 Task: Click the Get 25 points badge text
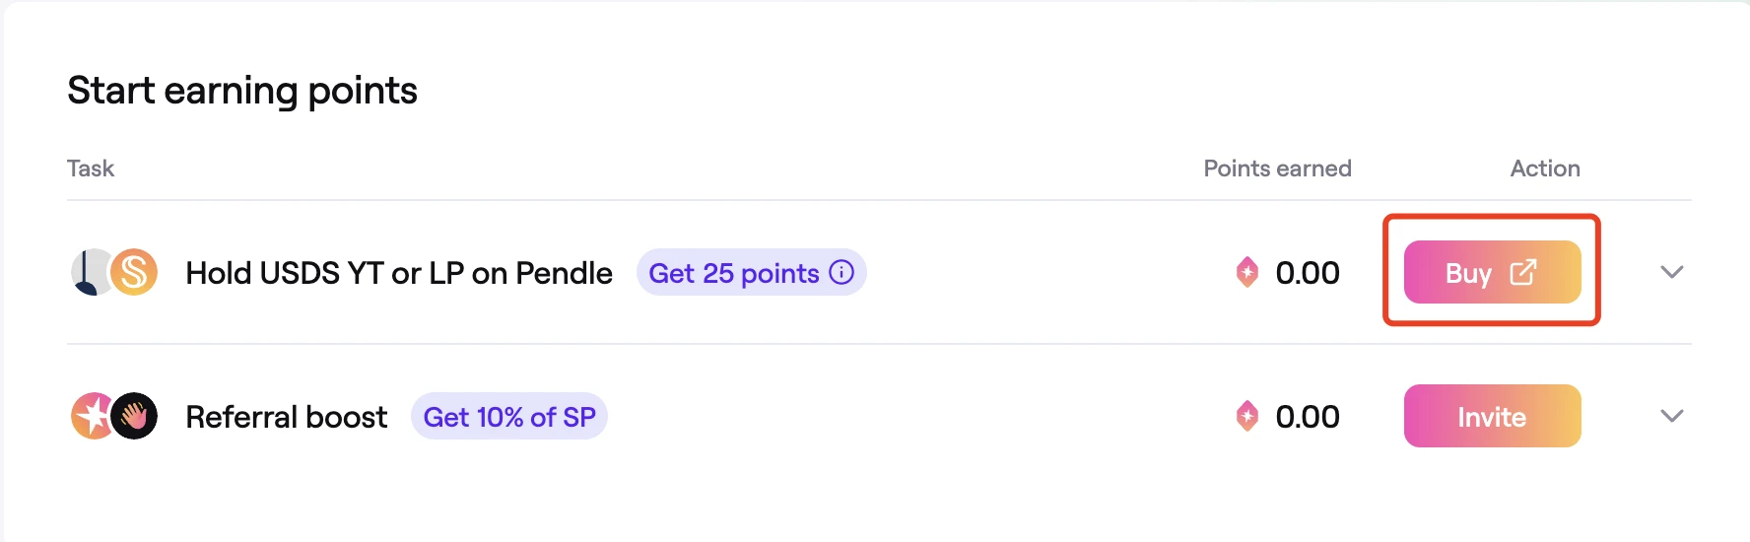[x=733, y=273]
